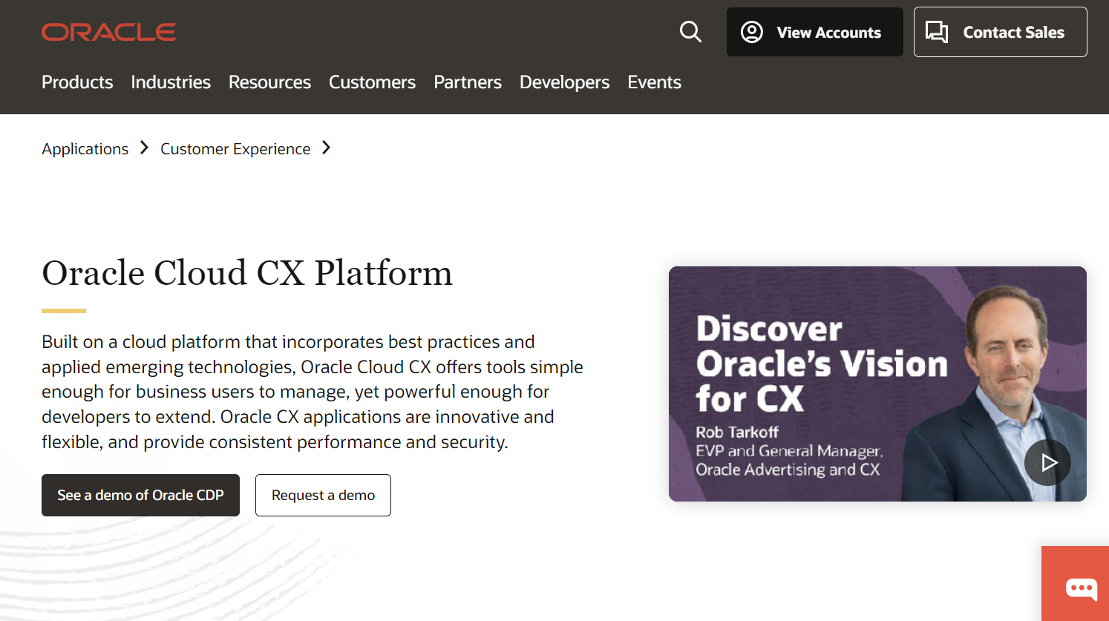Viewport: 1109px width, 621px height.
Task: Open the search magnifier icon
Action: click(690, 32)
